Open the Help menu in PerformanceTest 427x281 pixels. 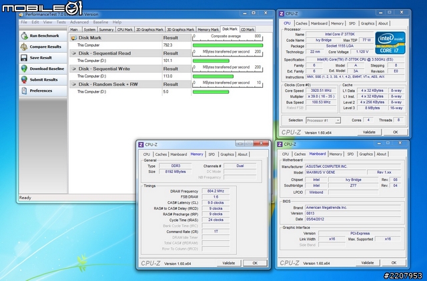point(117,22)
